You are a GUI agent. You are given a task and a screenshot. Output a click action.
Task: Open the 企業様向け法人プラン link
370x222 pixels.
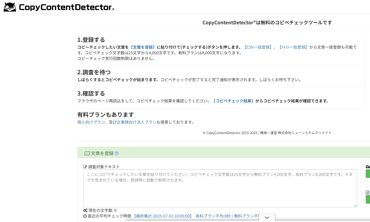coord(137,122)
